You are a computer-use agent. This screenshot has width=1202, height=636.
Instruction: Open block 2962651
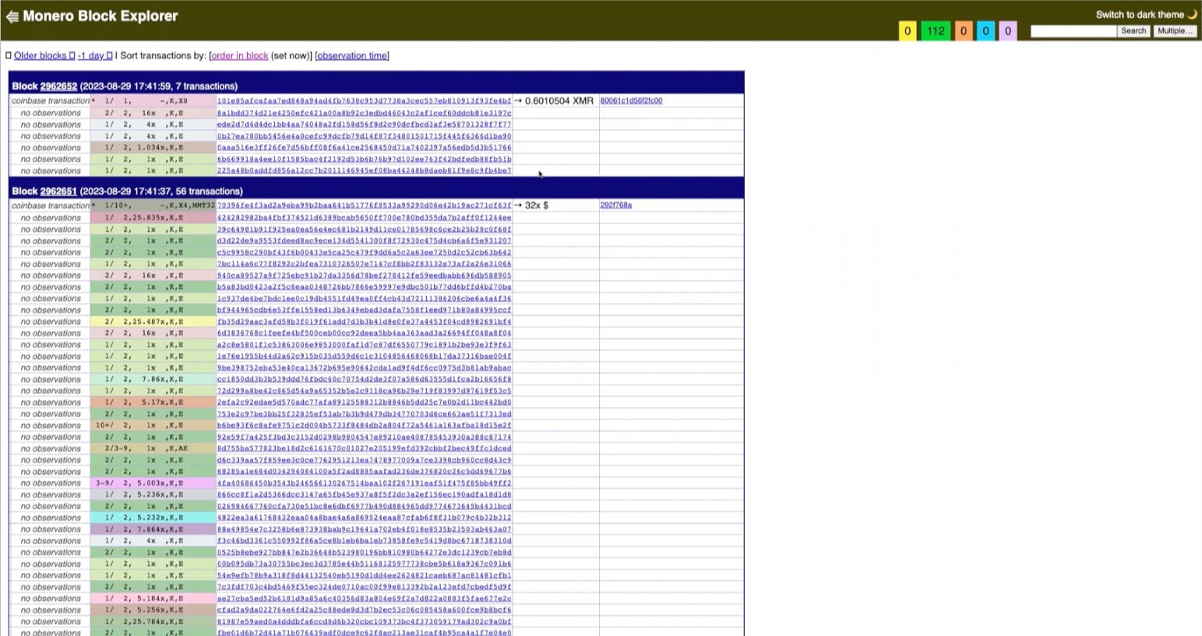58,191
